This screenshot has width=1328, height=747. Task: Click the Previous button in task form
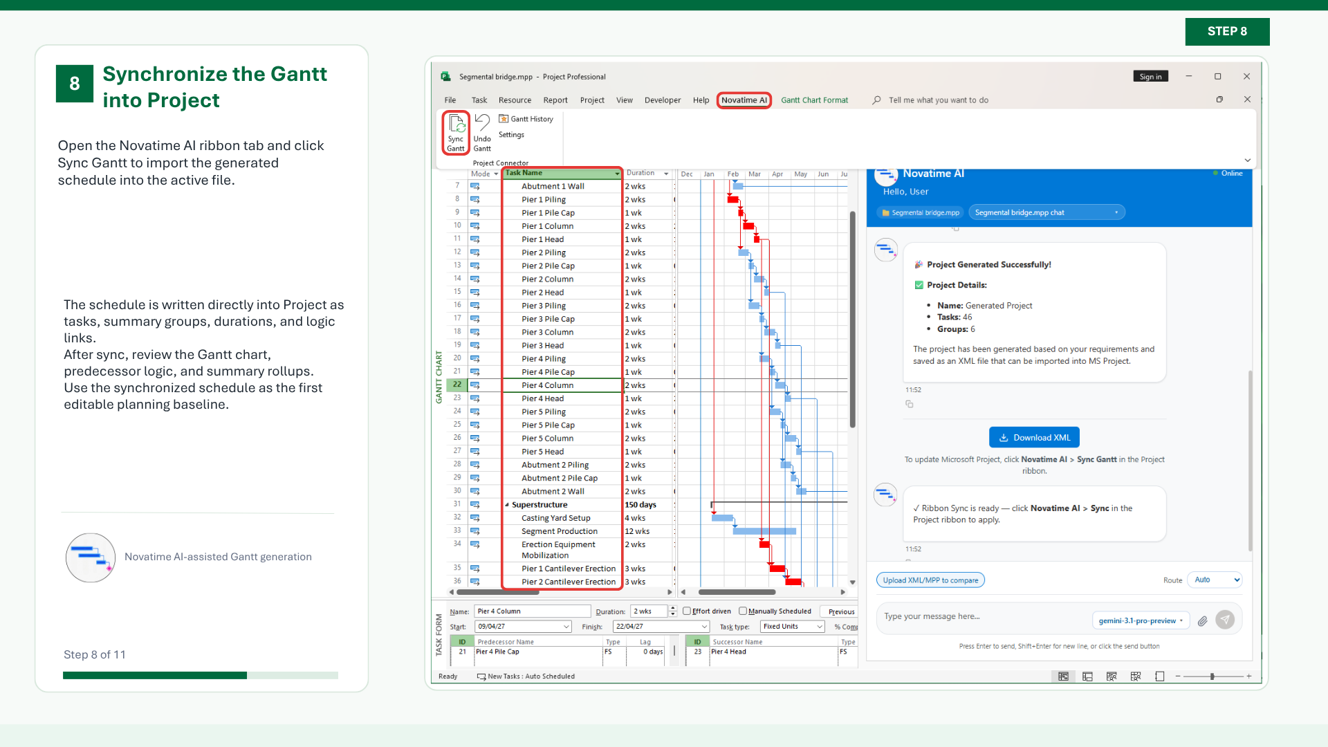(x=840, y=612)
